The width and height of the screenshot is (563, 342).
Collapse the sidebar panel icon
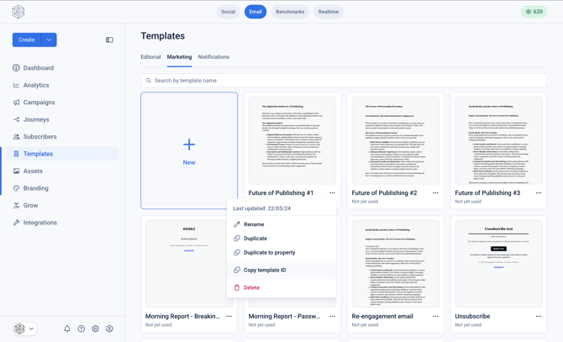coord(109,39)
